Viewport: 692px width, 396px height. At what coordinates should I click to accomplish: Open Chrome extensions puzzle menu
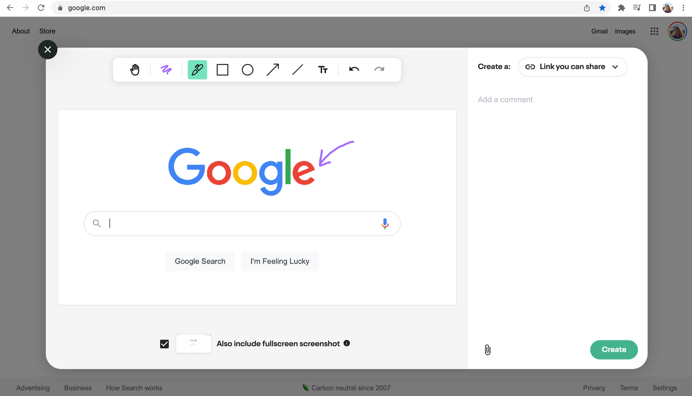point(621,8)
